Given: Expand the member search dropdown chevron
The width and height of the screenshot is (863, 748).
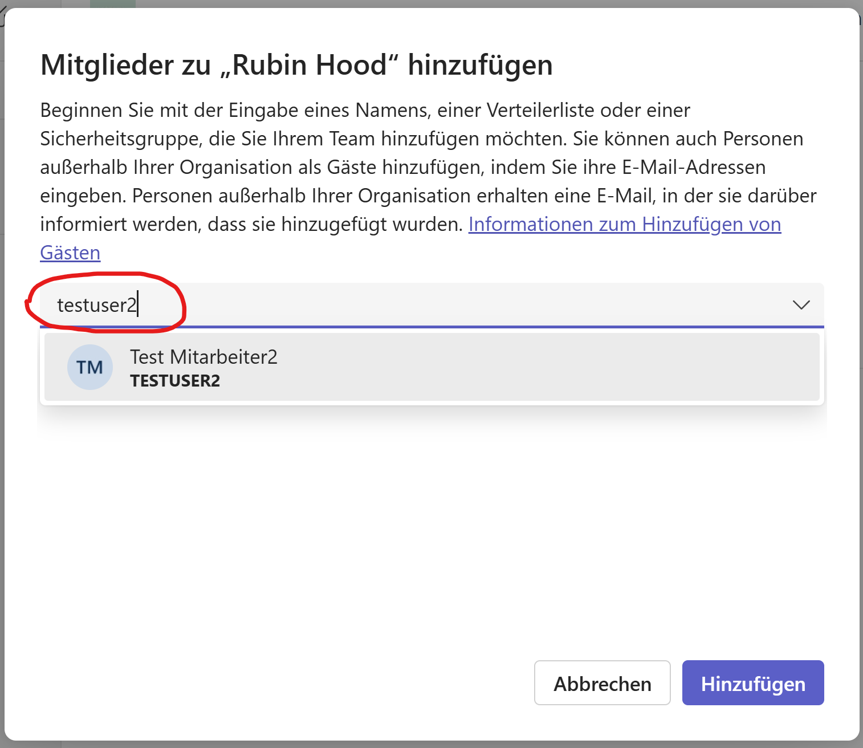Looking at the screenshot, I should pos(801,305).
